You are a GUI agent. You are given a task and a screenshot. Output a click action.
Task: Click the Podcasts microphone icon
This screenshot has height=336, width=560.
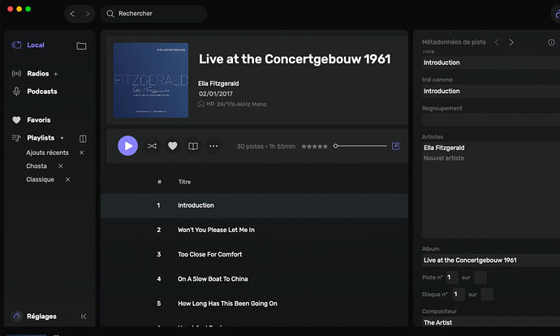coord(16,92)
